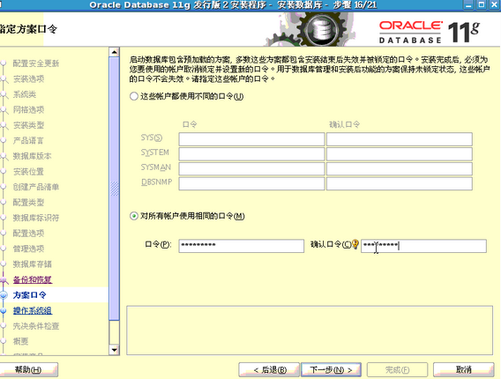Click the sidebar vertical scrollbar thumb
The width and height of the screenshot is (501, 379).
[114, 189]
